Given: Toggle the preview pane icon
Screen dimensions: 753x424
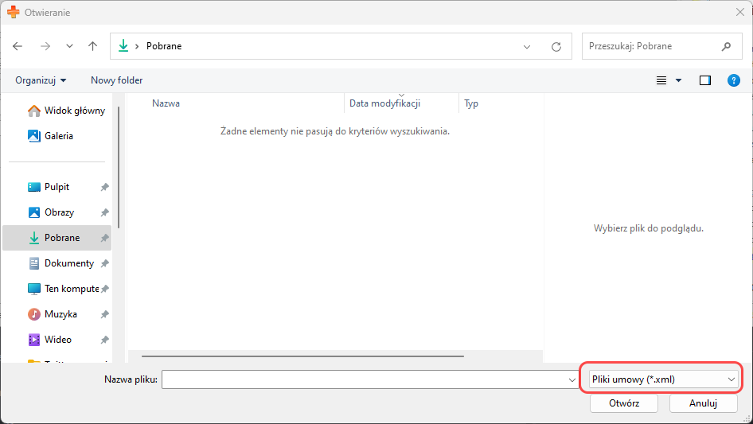Looking at the screenshot, I should tap(704, 80).
